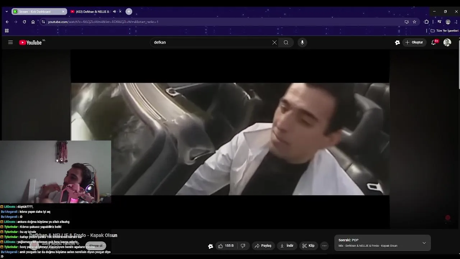Click 'Mix - Defkhan & NELLIE & Fredo' playlist text
Viewport: 460px width, 259px height.
368,246
